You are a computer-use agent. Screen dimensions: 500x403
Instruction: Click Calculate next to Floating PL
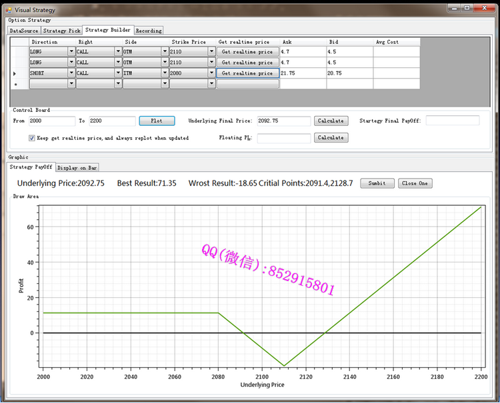pyautogui.click(x=331, y=138)
